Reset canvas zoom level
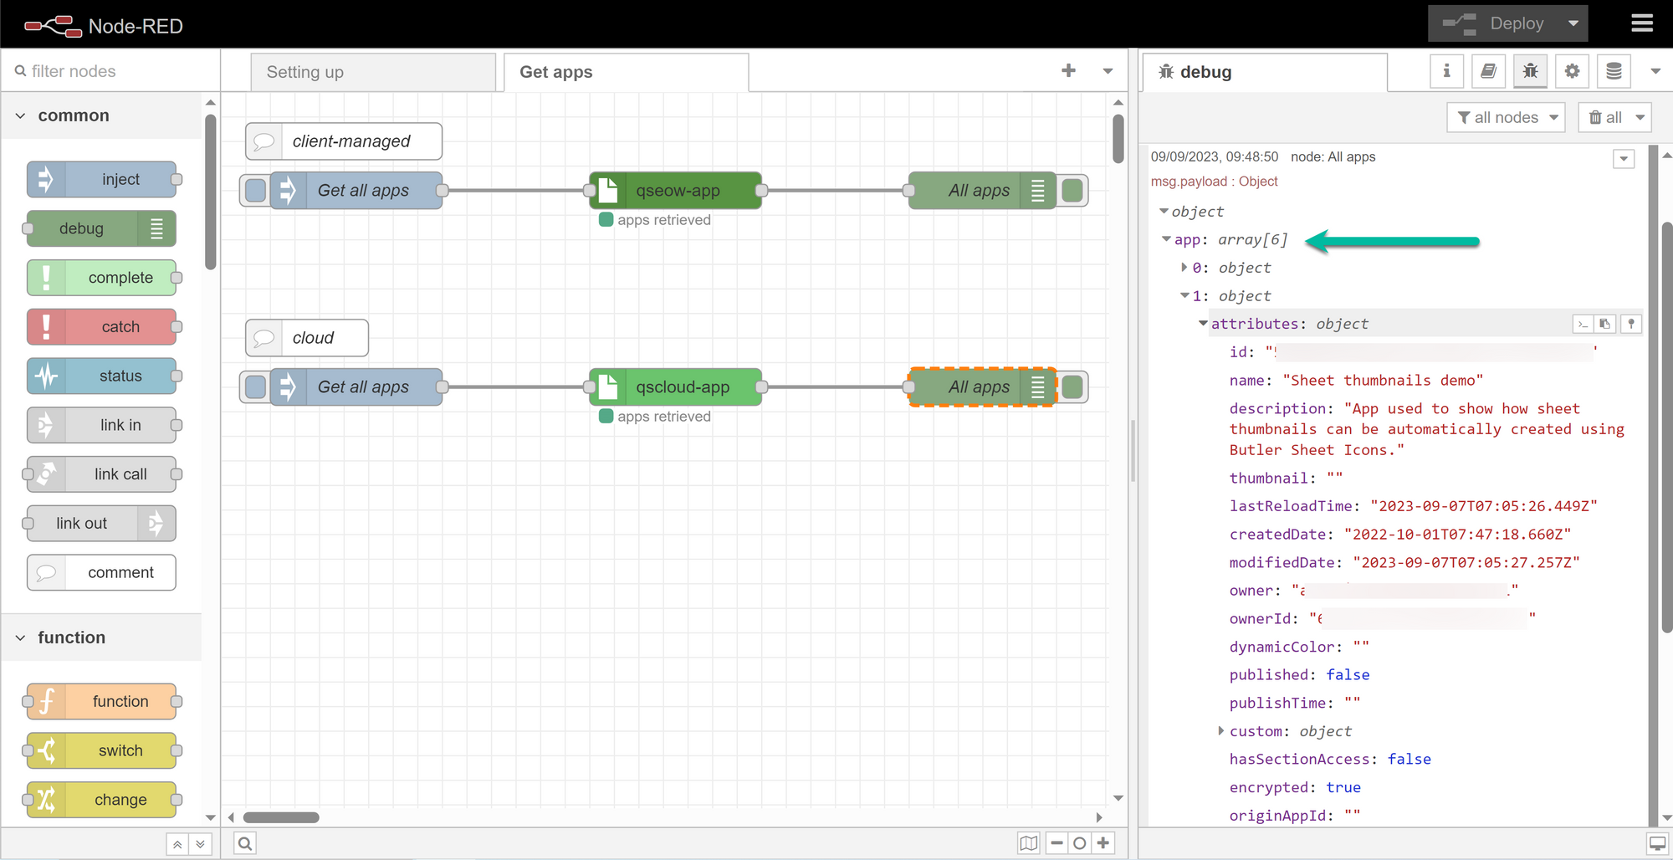Viewport: 1673px width, 860px height. 1080,843
